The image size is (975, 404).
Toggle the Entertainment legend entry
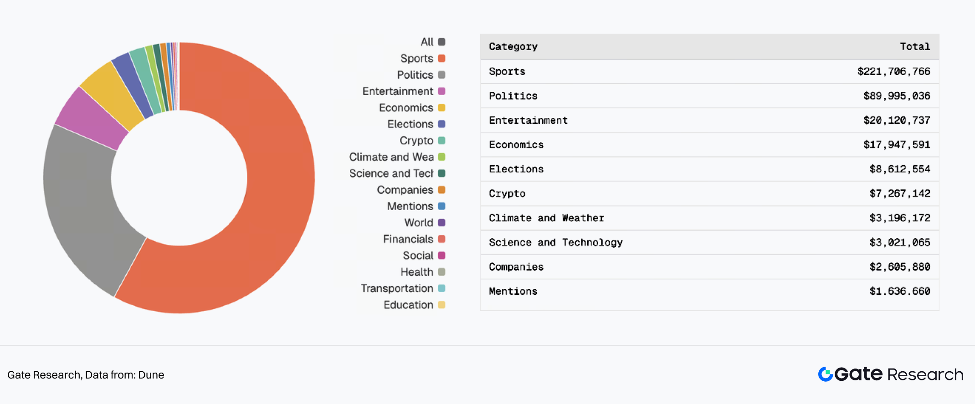[398, 91]
